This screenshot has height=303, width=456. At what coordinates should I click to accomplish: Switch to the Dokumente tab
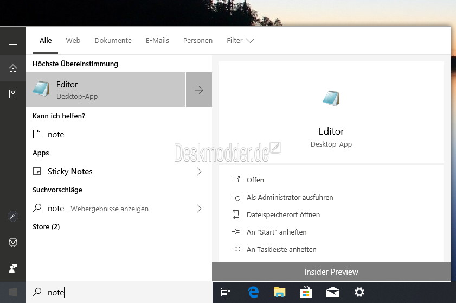(113, 41)
